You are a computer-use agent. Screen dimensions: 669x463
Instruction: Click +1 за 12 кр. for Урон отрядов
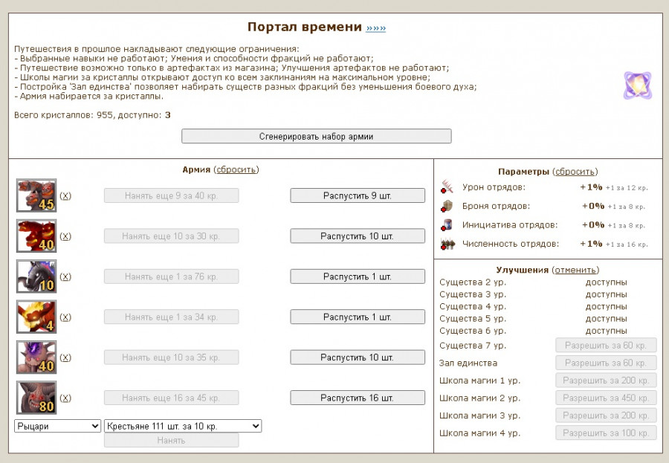(x=627, y=188)
